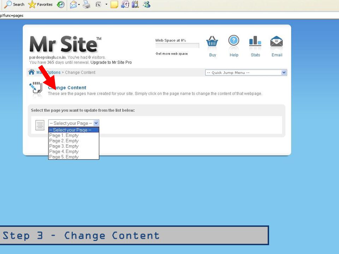Choose the highlighted Select your Page option
This screenshot has height=254, width=339.
coord(74,130)
